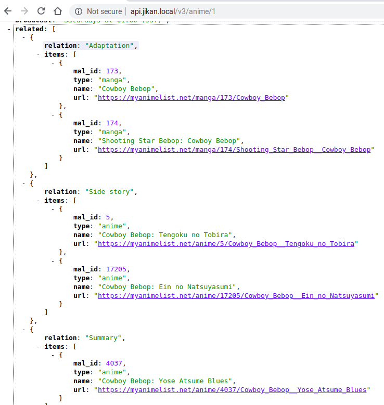384x405 pixels.
Task: Collapse the related array
Action: (9, 29)
